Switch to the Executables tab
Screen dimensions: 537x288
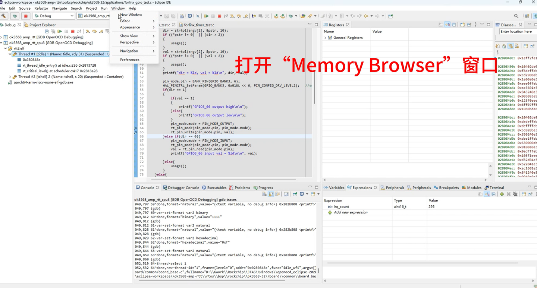click(214, 188)
